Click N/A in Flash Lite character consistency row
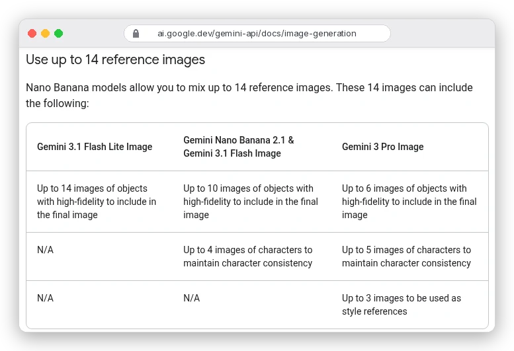This screenshot has width=514, height=351. point(45,250)
